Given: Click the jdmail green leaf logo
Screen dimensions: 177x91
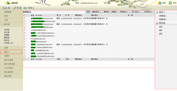Looking at the screenshot, I should [7, 3].
